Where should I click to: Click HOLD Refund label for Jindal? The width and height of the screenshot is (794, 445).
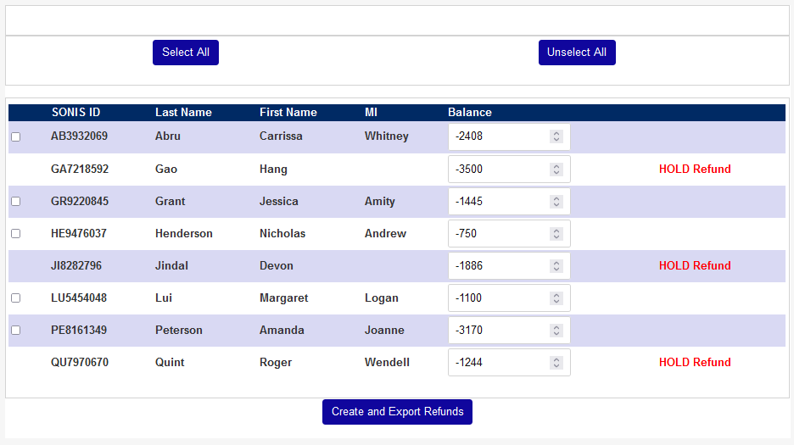695,266
